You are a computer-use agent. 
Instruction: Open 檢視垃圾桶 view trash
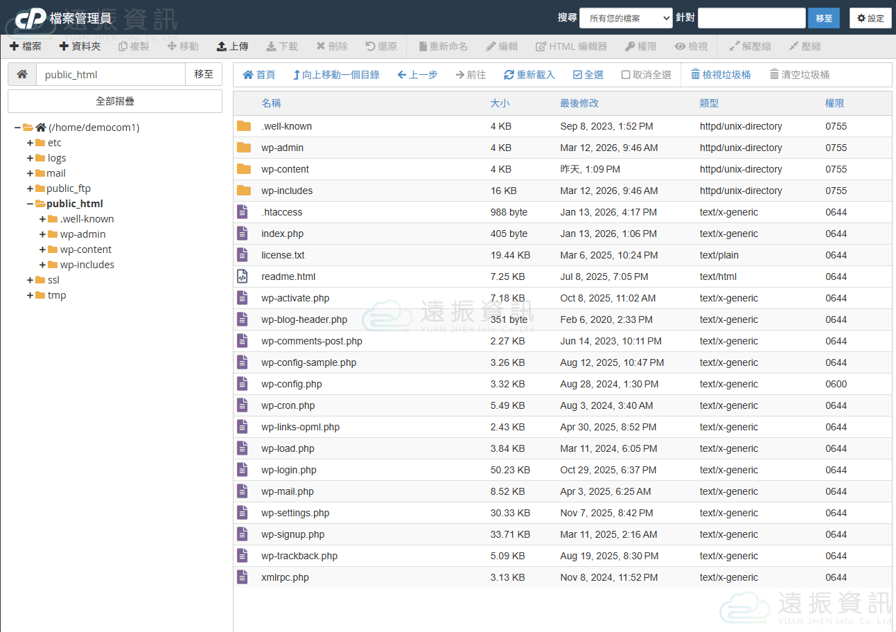(x=721, y=75)
